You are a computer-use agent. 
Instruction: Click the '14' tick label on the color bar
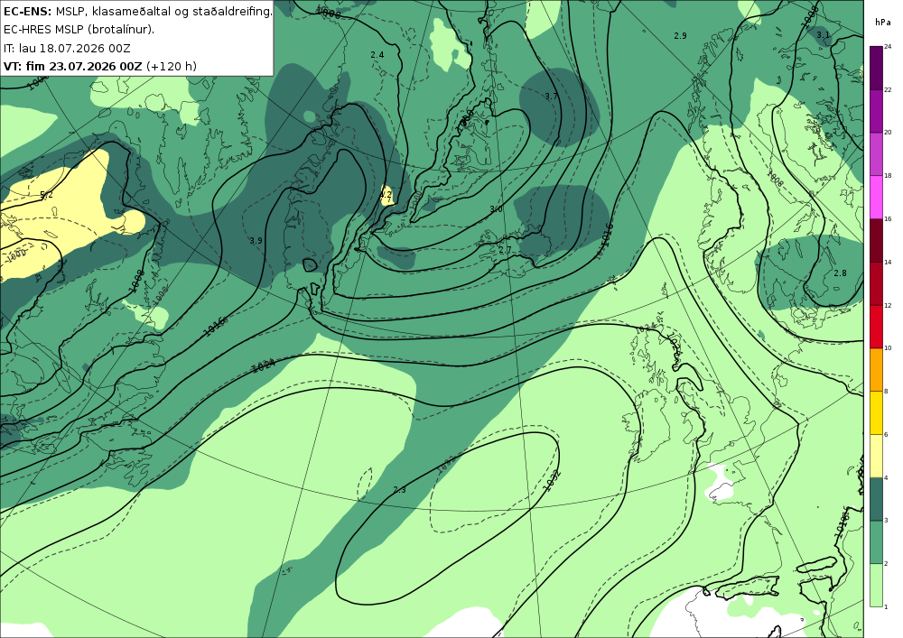tap(888, 262)
